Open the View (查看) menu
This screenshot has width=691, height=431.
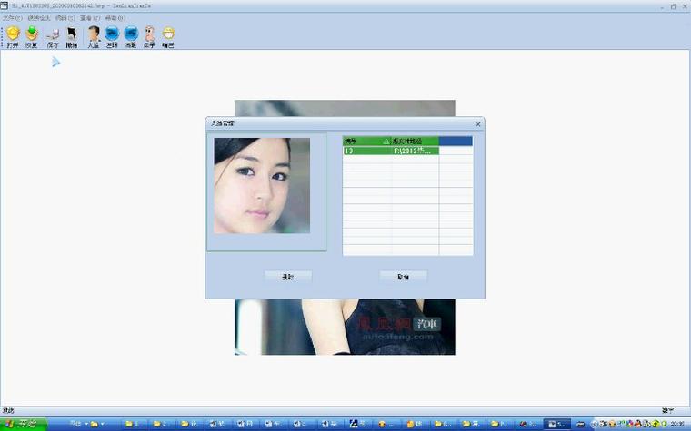click(89, 18)
